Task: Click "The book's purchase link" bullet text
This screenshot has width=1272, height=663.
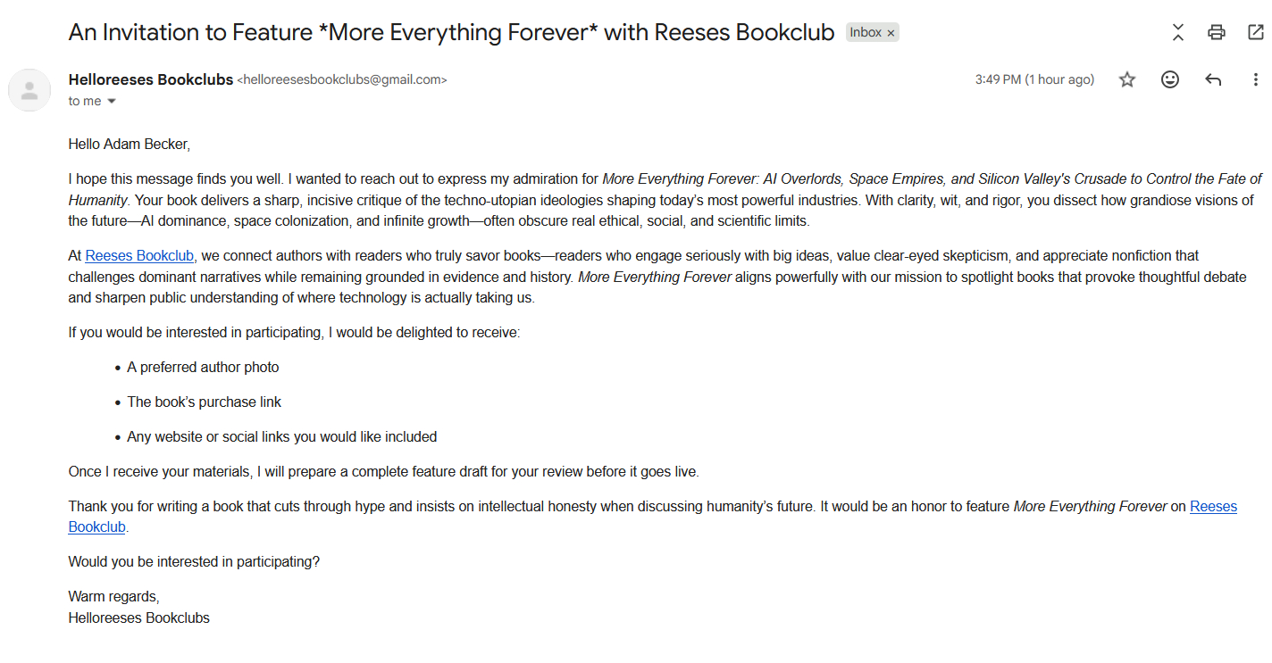Action: 204,402
